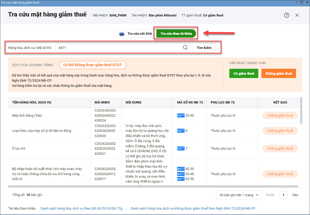Screen dimensions: 310x215
Task: Click Không giảm thuế result for Bộ nhập hoặc bộ xuất
Action: (x=280, y=174)
